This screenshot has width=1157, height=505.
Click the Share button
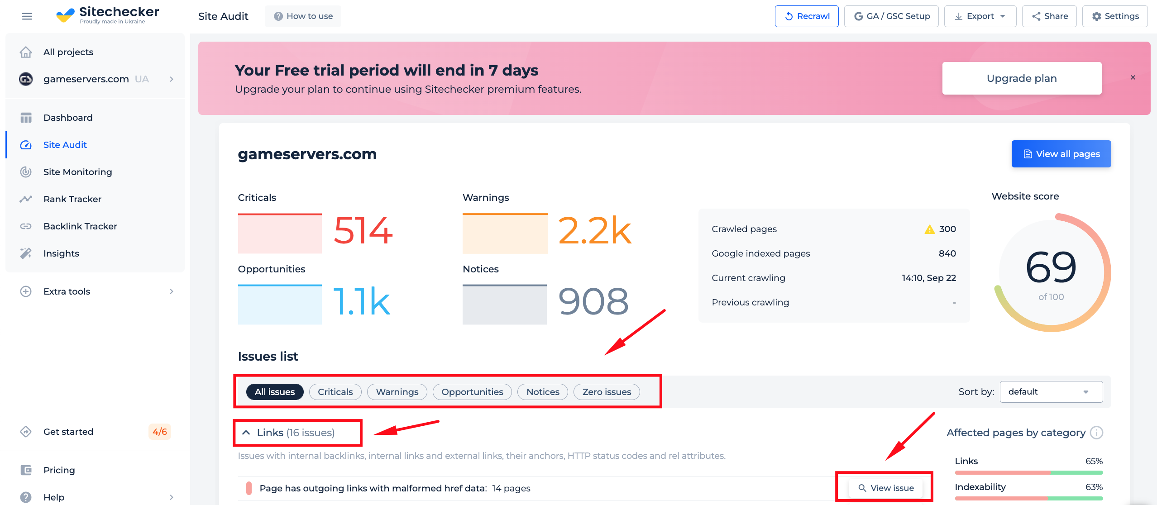pos(1049,16)
